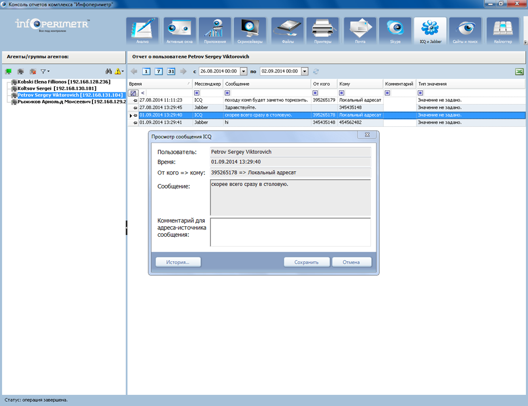Screen dimensions: 528x406
Task: Select the 31-day period button
Action: pyautogui.click(x=171, y=71)
